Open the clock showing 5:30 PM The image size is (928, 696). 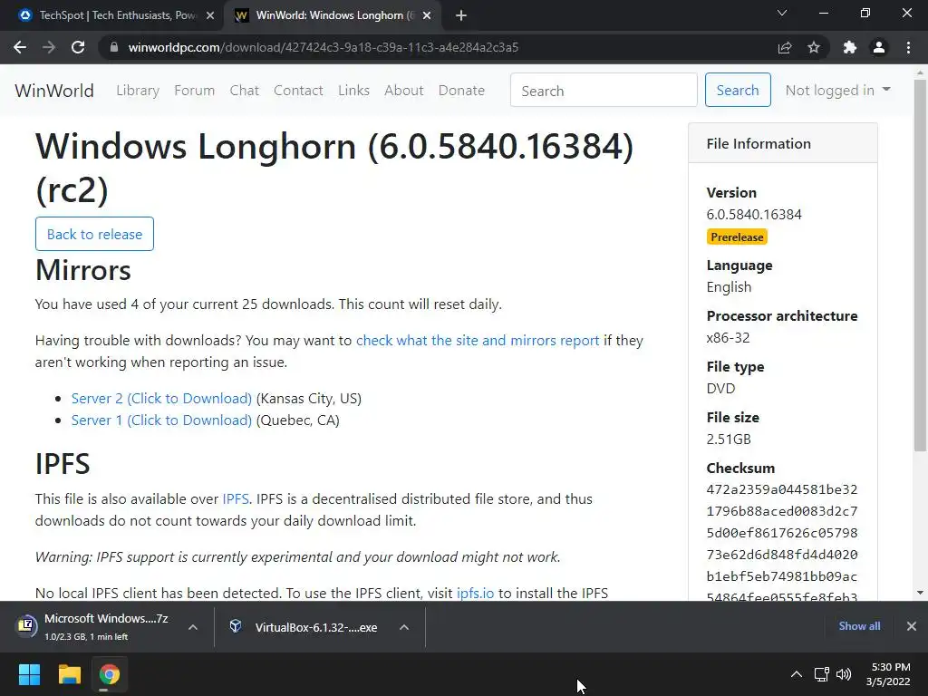(x=890, y=674)
